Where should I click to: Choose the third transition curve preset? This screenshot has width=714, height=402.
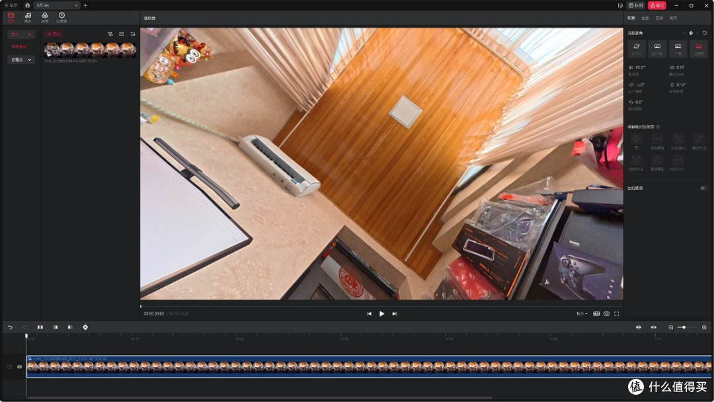click(678, 140)
